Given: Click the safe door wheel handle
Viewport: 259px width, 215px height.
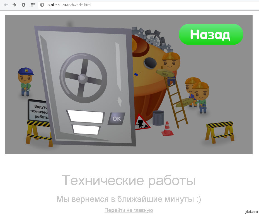Looking at the screenshot, I should point(83,78).
